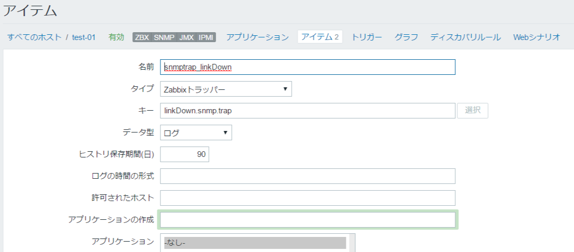The height and width of the screenshot is (252, 574).
Task: Click the ZBX availability badge
Action: [142, 37]
